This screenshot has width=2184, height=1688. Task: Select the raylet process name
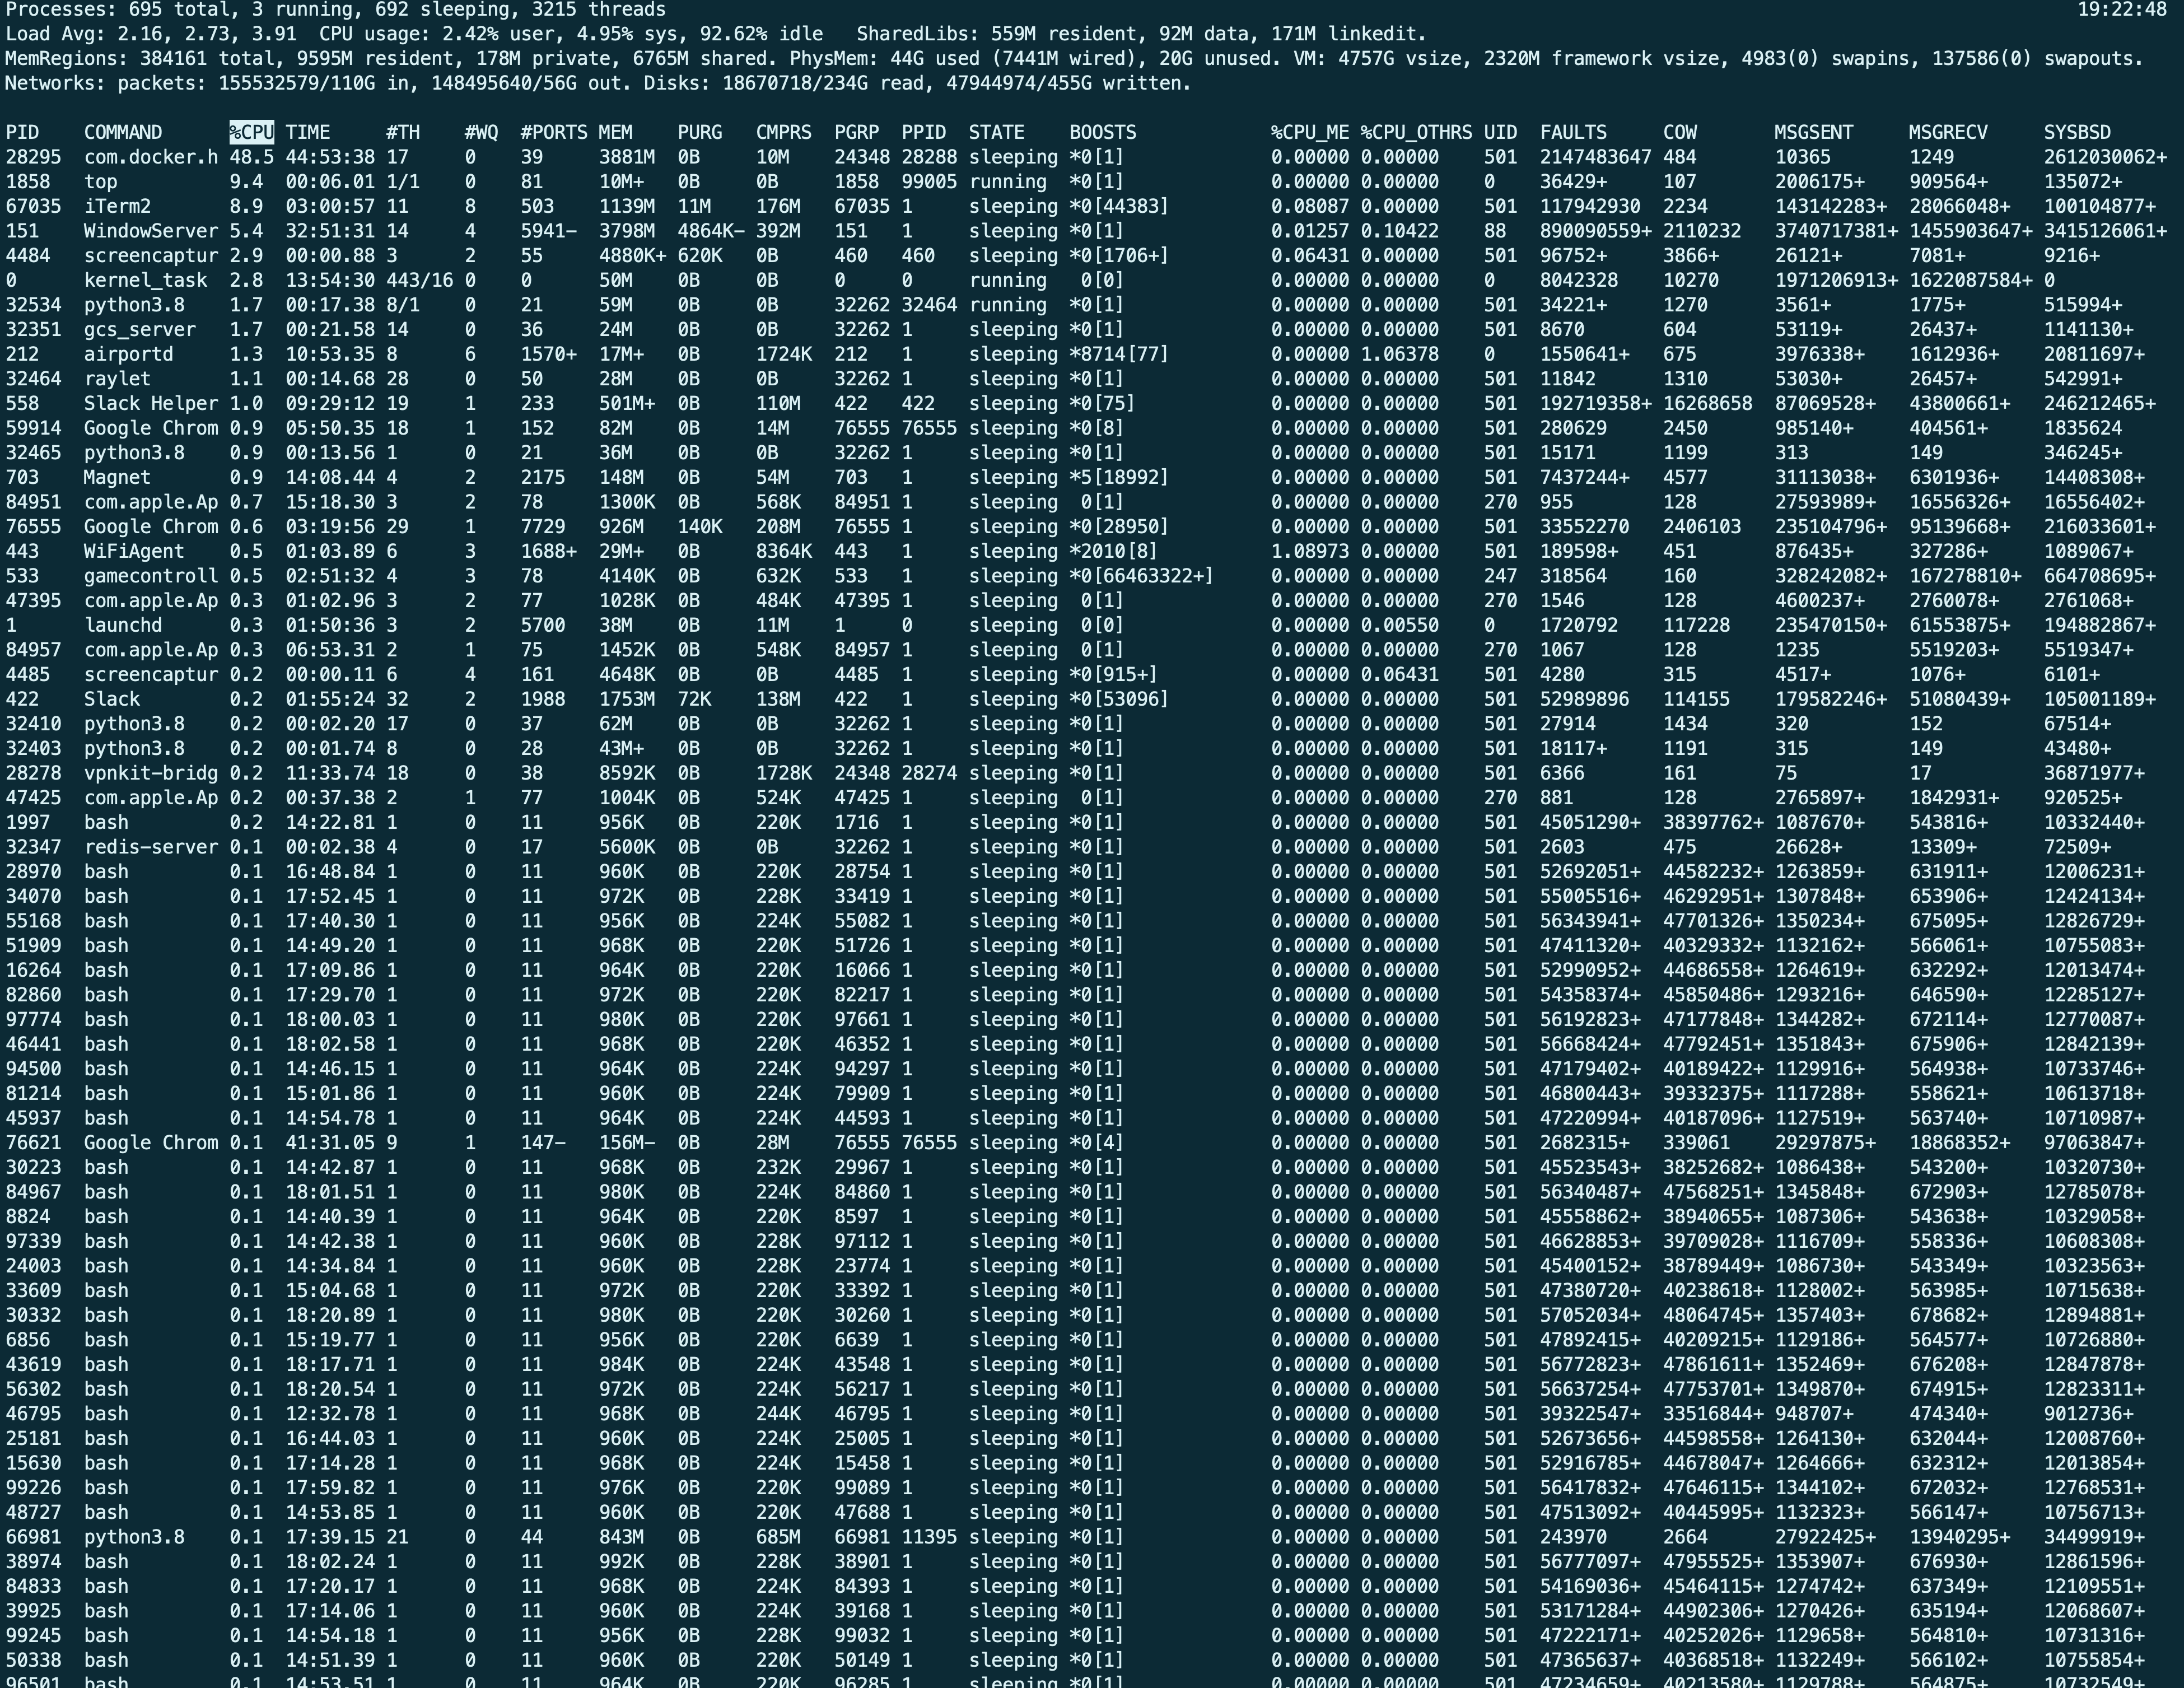117,379
